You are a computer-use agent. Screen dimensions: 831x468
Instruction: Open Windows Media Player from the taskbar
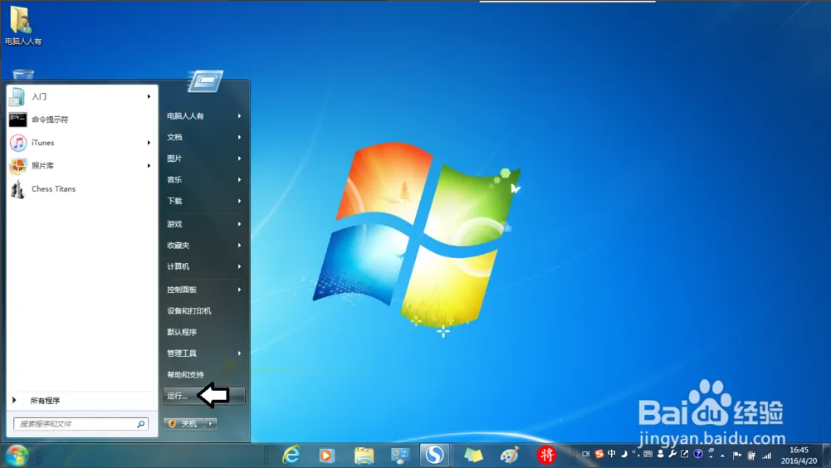tap(326, 455)
